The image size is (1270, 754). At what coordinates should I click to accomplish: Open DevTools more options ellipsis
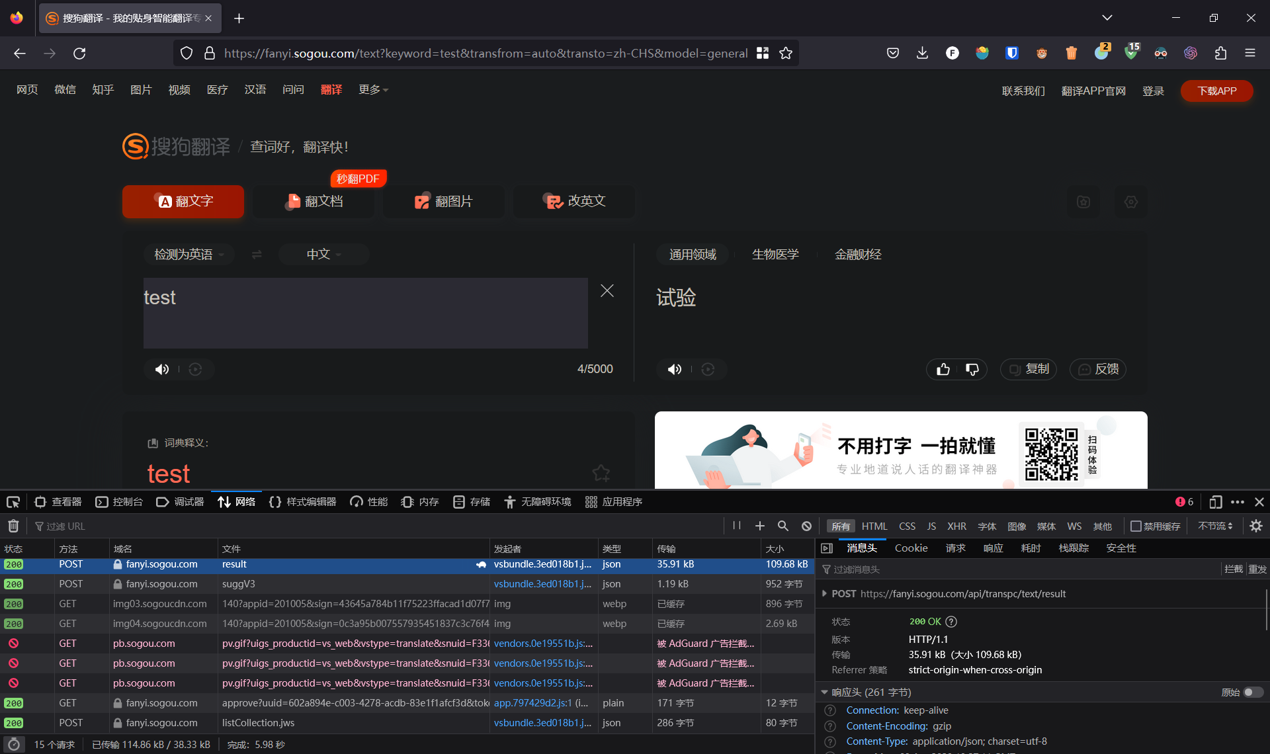(x=1238, y=502)
